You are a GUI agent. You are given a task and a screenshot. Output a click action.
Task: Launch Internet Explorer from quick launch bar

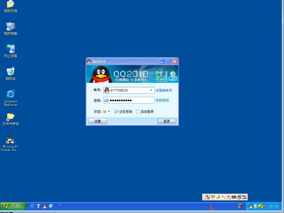(32, 206)
